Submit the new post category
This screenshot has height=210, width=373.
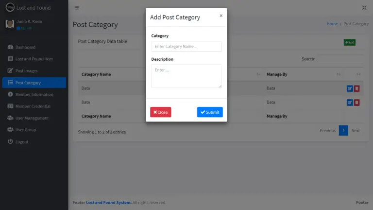pyautogui.click(x=210, y=112)
